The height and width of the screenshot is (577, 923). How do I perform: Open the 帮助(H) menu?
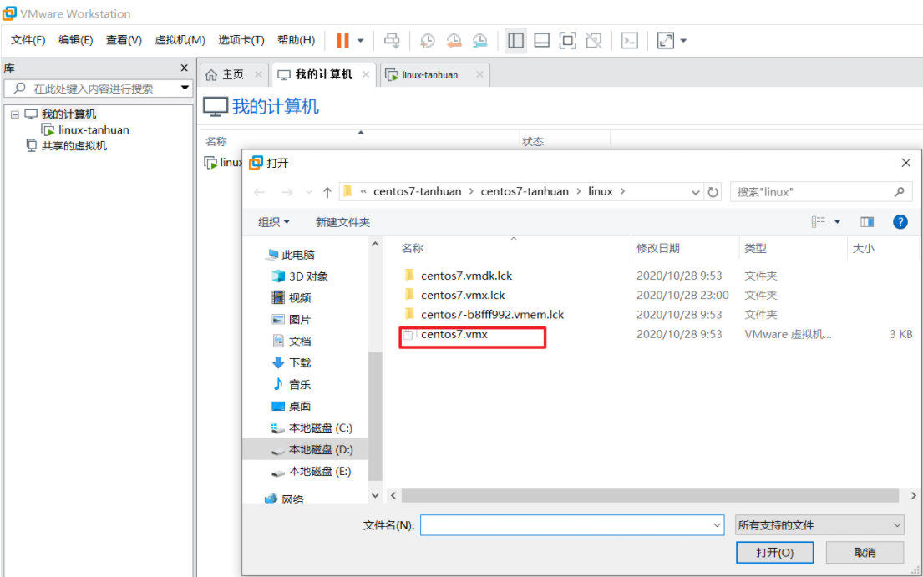[296, 40]
